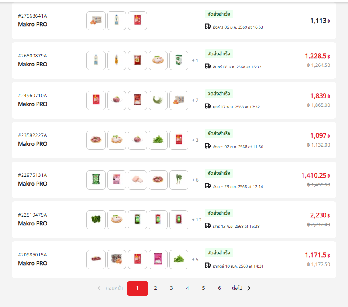Screen dimensions: 348x307
Task: Open first product thumbnail in order #27968641A
Action: (x=96, y=21)
